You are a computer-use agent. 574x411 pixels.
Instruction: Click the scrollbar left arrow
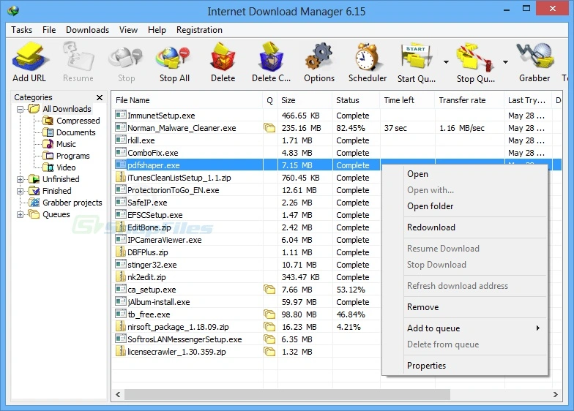[118, 395]
